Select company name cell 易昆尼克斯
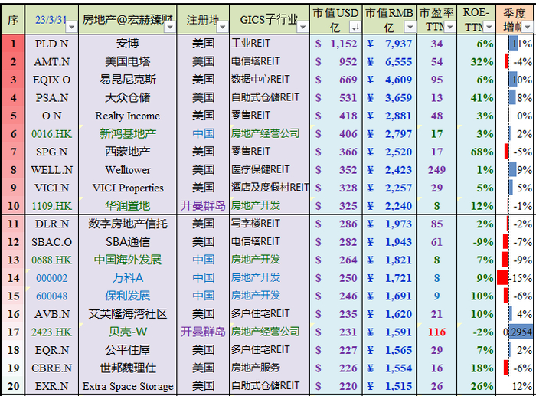This screenshot has width=536, height=396. 128,80
